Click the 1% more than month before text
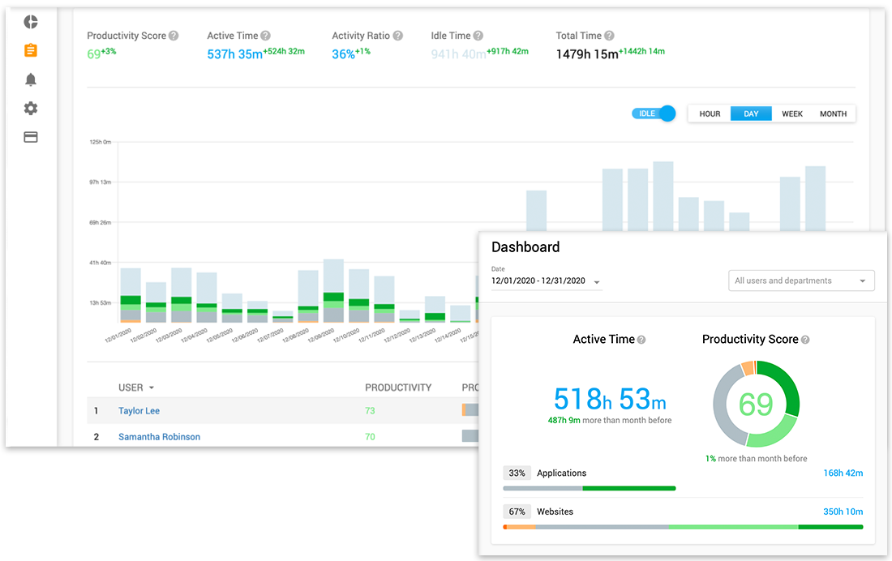 (x=756, y=459)
